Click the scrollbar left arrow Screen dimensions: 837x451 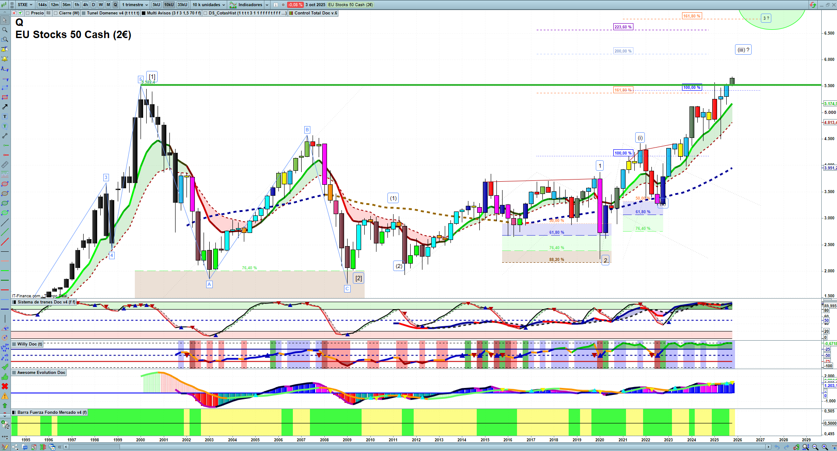click(x=66, y=447)
